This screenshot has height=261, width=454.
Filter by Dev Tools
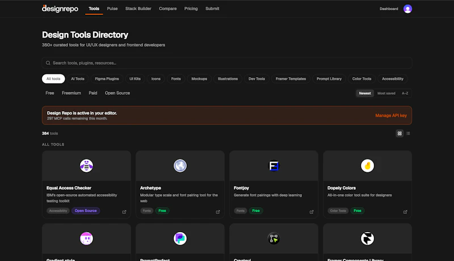click(257, 79)
